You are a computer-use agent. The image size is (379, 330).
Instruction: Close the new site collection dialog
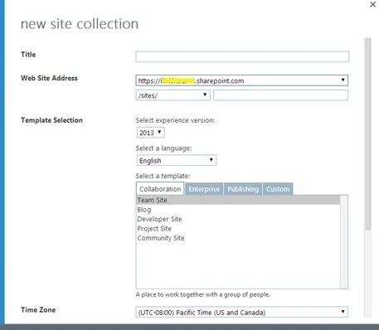[x=372, y=5]
